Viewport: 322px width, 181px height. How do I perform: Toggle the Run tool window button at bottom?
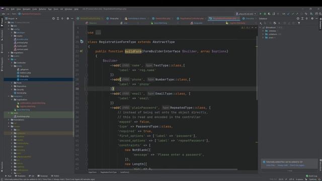pyautogui.click(x=8, y=176)
